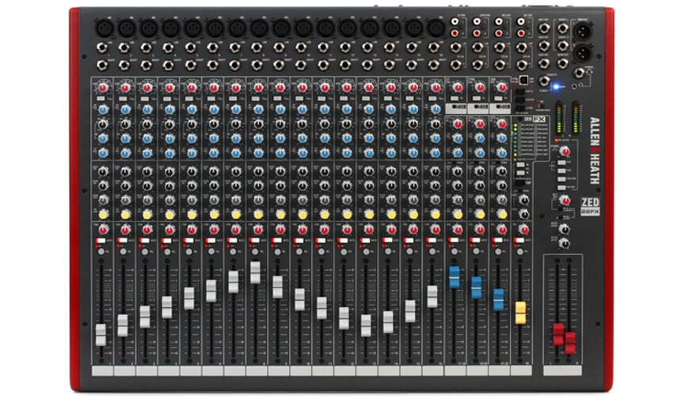Screen dimensions: 673x396
Task: Click the left LED level meter
Action: pyautogui.click(x=559, y=118)
